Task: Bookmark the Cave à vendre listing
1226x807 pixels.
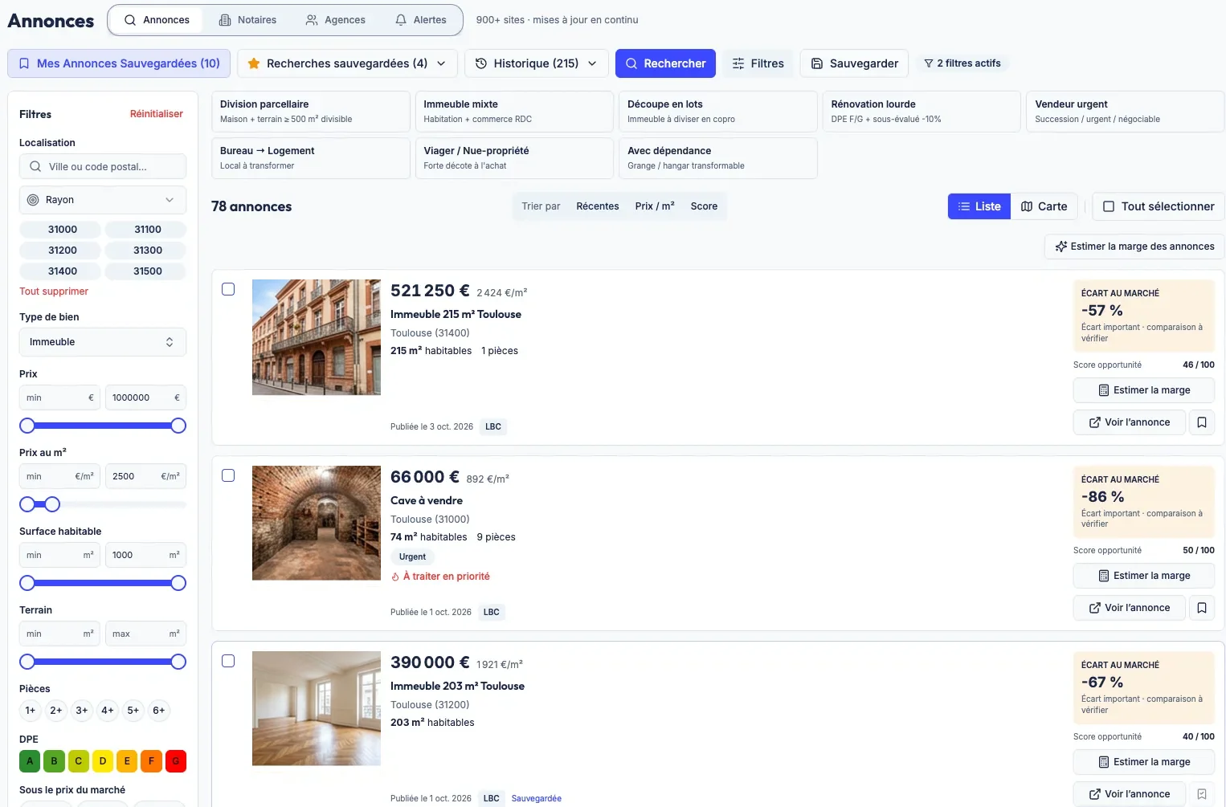Action: click(1202, 608)
